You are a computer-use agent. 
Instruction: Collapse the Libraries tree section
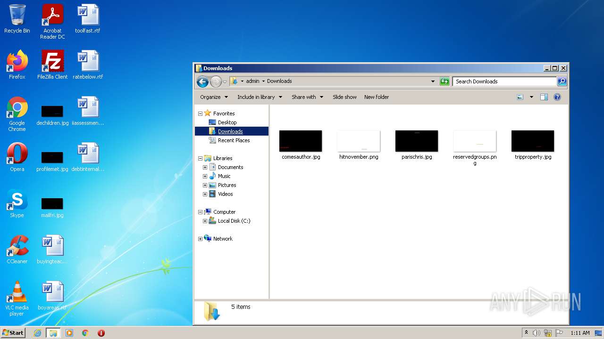click(200, 158)
